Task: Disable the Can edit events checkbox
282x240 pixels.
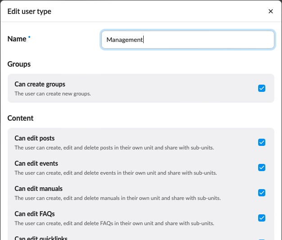Action: tap(261, 168)
